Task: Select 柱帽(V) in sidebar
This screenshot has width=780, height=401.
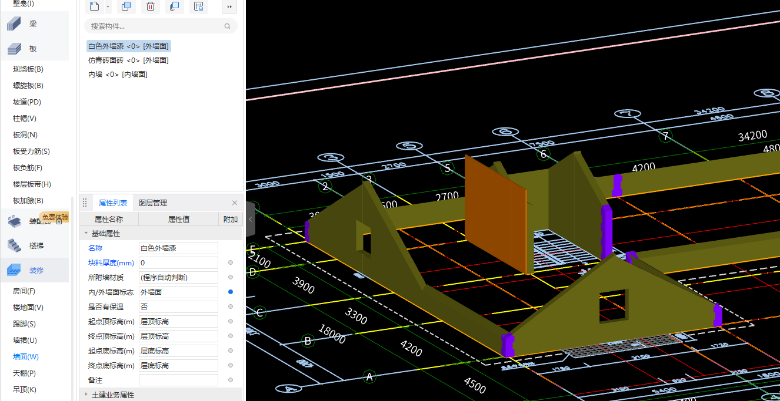Action: [25, 118]
